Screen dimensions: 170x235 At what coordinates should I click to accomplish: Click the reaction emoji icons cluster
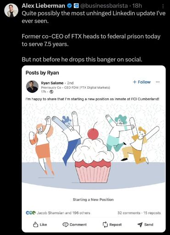pyautogui.click(x=30, y=213)
